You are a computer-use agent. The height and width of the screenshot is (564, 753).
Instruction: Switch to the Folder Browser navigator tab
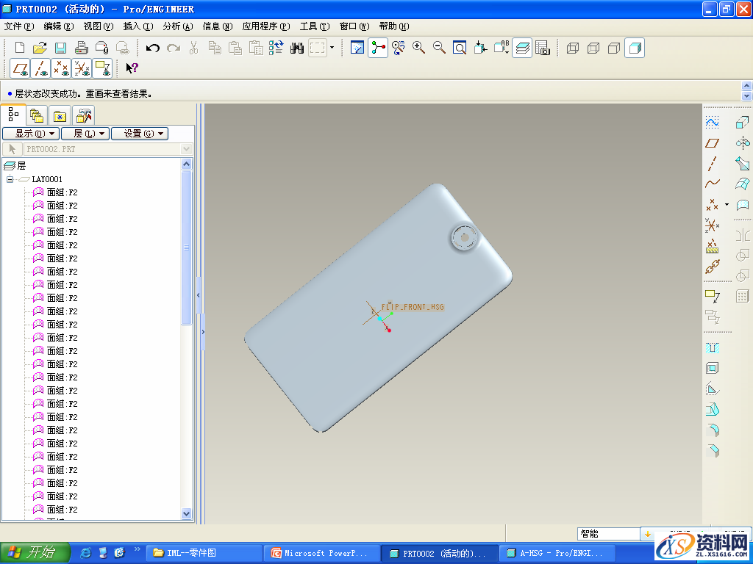(x=36, y=115)
